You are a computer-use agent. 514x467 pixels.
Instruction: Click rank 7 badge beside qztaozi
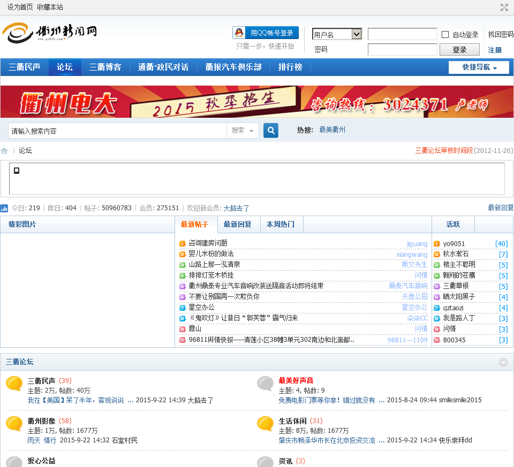click(x=437, y=308)
